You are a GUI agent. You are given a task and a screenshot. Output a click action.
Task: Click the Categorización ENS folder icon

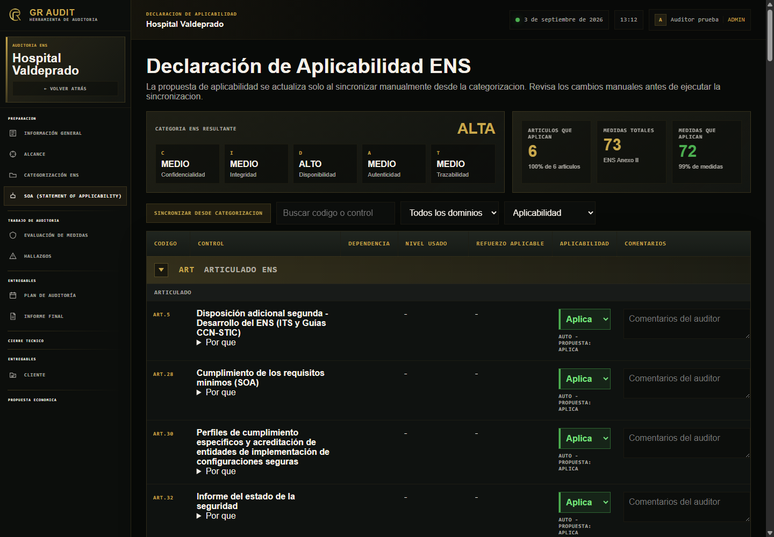click(x=13, y=175)
